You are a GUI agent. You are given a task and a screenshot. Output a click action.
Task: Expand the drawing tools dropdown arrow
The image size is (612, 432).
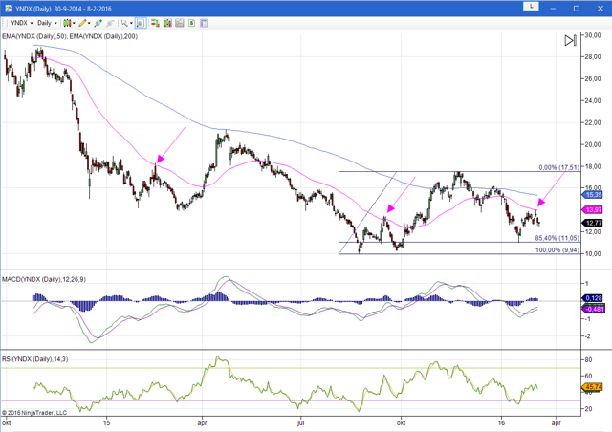89,23
